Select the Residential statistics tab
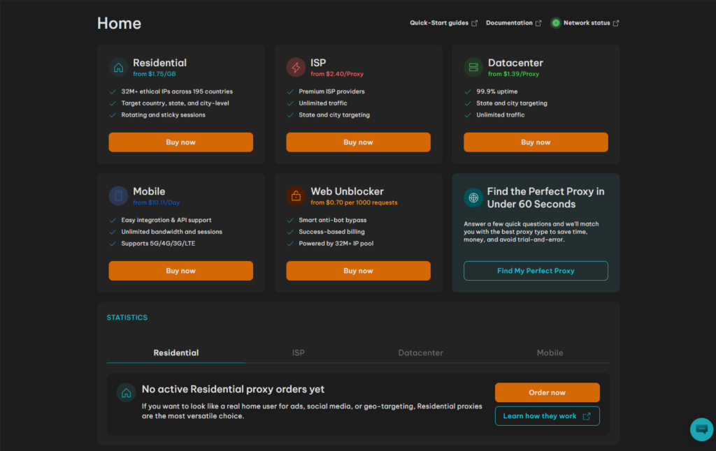The width and height of the screenshot is (716, 451). [176, 353]
